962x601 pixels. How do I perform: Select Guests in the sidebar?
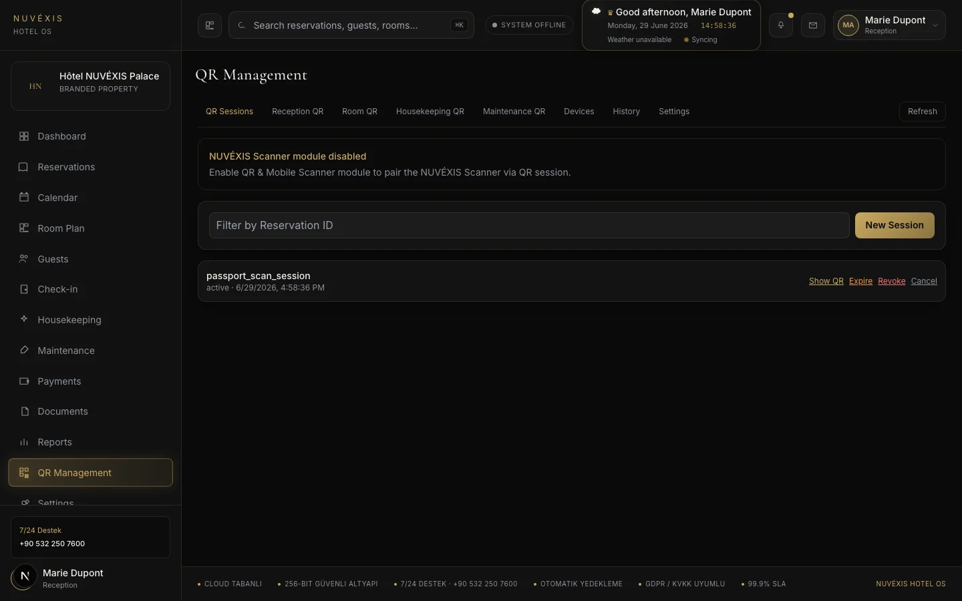(x=90, y=259)
